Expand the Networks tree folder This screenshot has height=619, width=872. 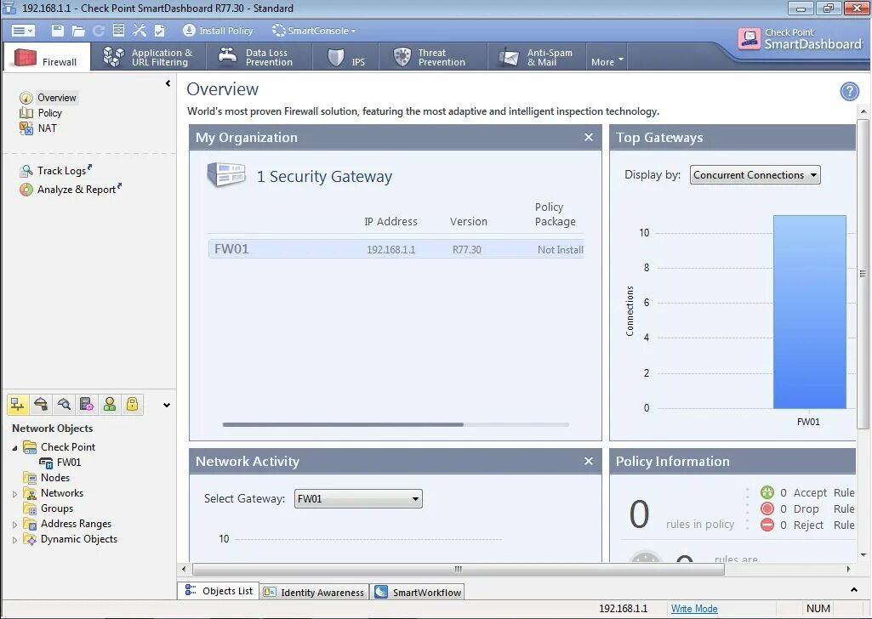(14, 493)
